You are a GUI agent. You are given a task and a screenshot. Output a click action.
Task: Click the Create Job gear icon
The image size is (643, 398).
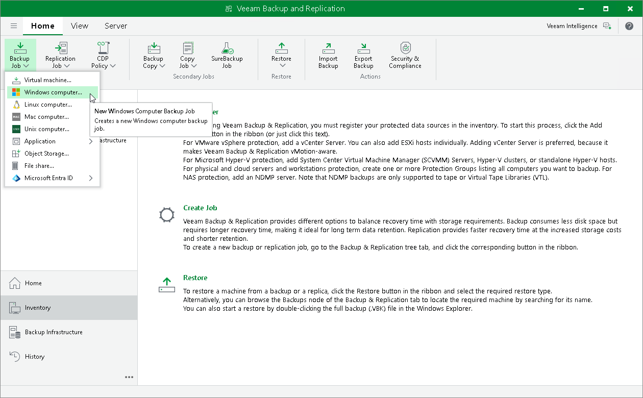pyautogui.click(x=167, y=214)
